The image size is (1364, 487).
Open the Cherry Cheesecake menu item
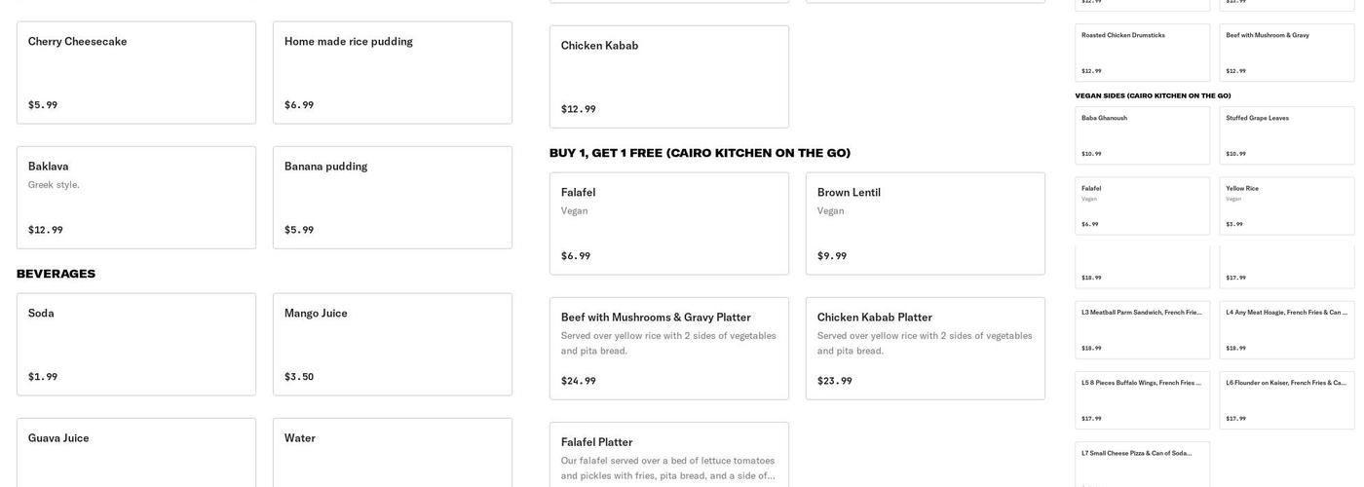pyautogui.click(x=136, y=73)
